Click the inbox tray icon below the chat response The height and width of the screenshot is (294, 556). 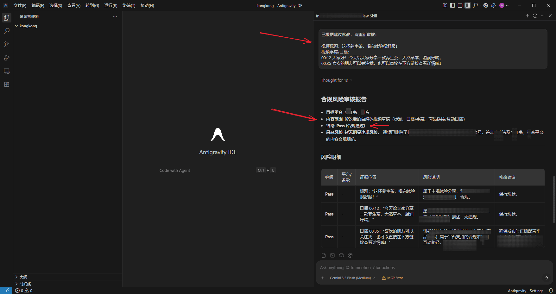click(341, 255)
